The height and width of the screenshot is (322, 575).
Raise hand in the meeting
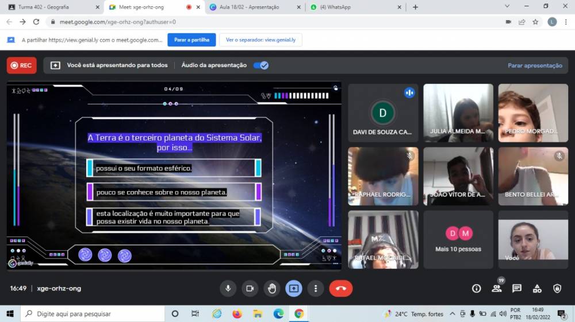272,288
